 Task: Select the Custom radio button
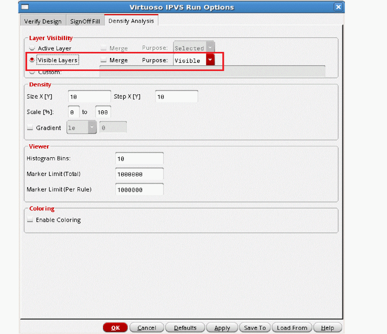coord(32,72)
